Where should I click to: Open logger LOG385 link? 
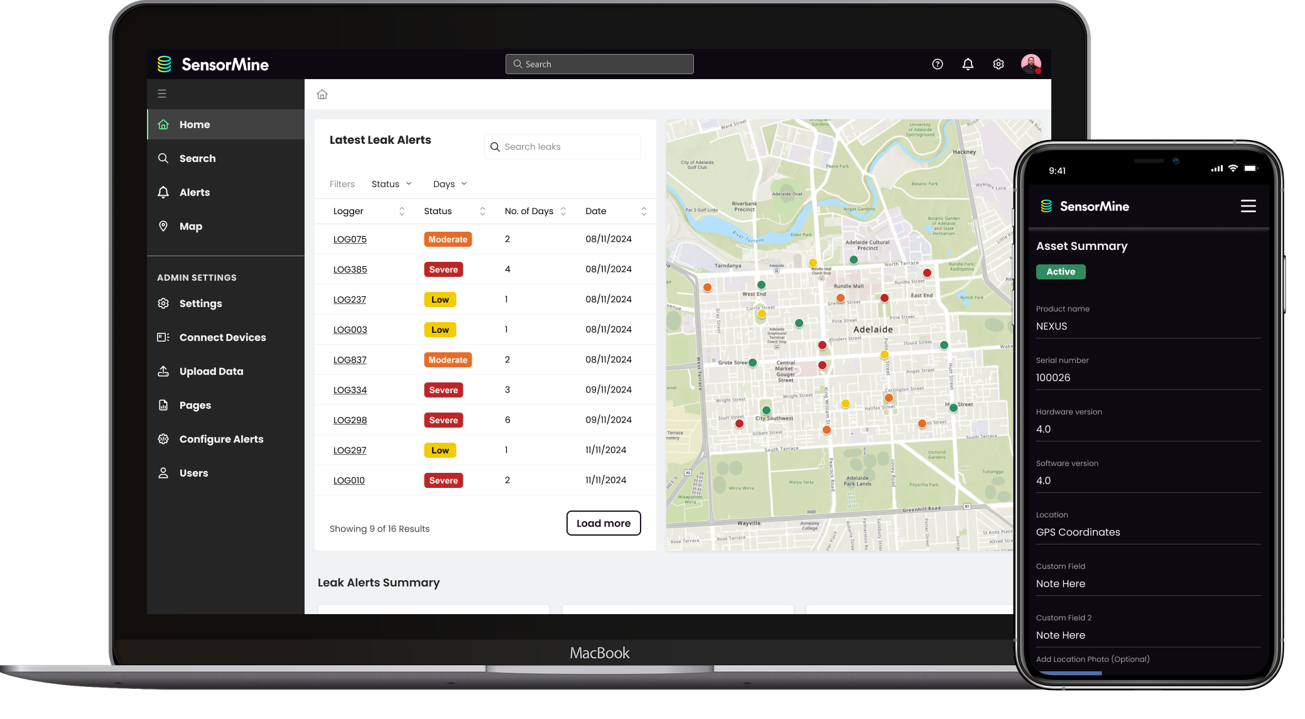350,269
